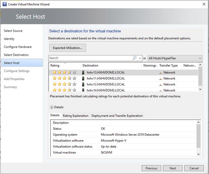Image resolution: width=209 pixels, height=174 pixels.
Task: Click the Status value OK
Action: coord(103,129)
